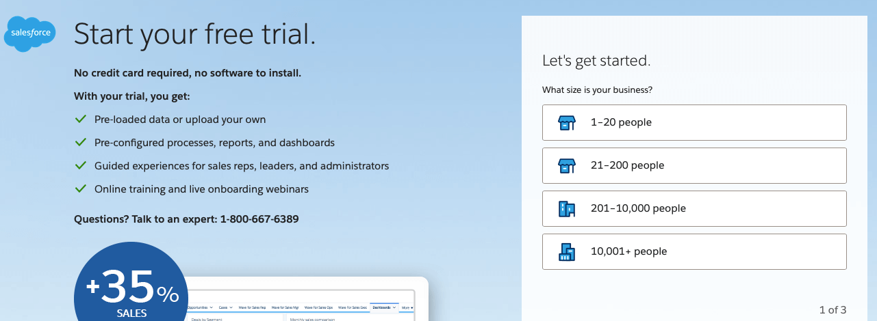This screenshot has width=877, height=321.
Task: Choose the 21–200 people business size
Action: 694,165
